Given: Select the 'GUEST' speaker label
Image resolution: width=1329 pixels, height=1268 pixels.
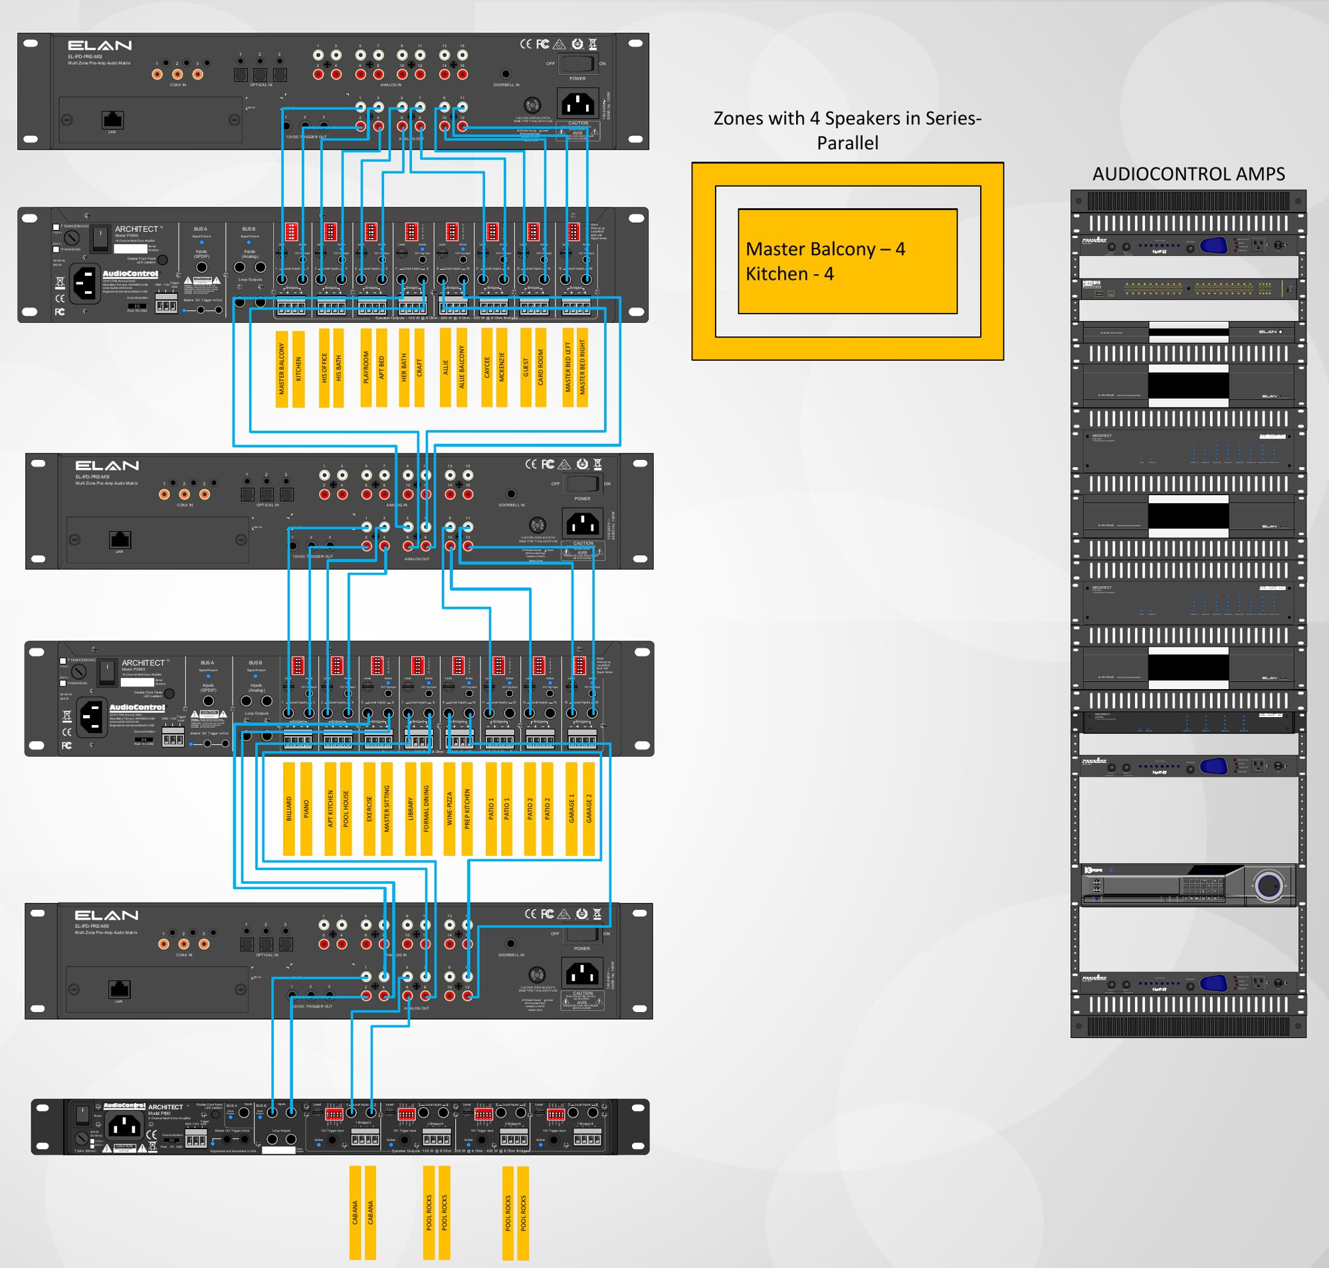Looking at the screenshot, I should [526, 368].
